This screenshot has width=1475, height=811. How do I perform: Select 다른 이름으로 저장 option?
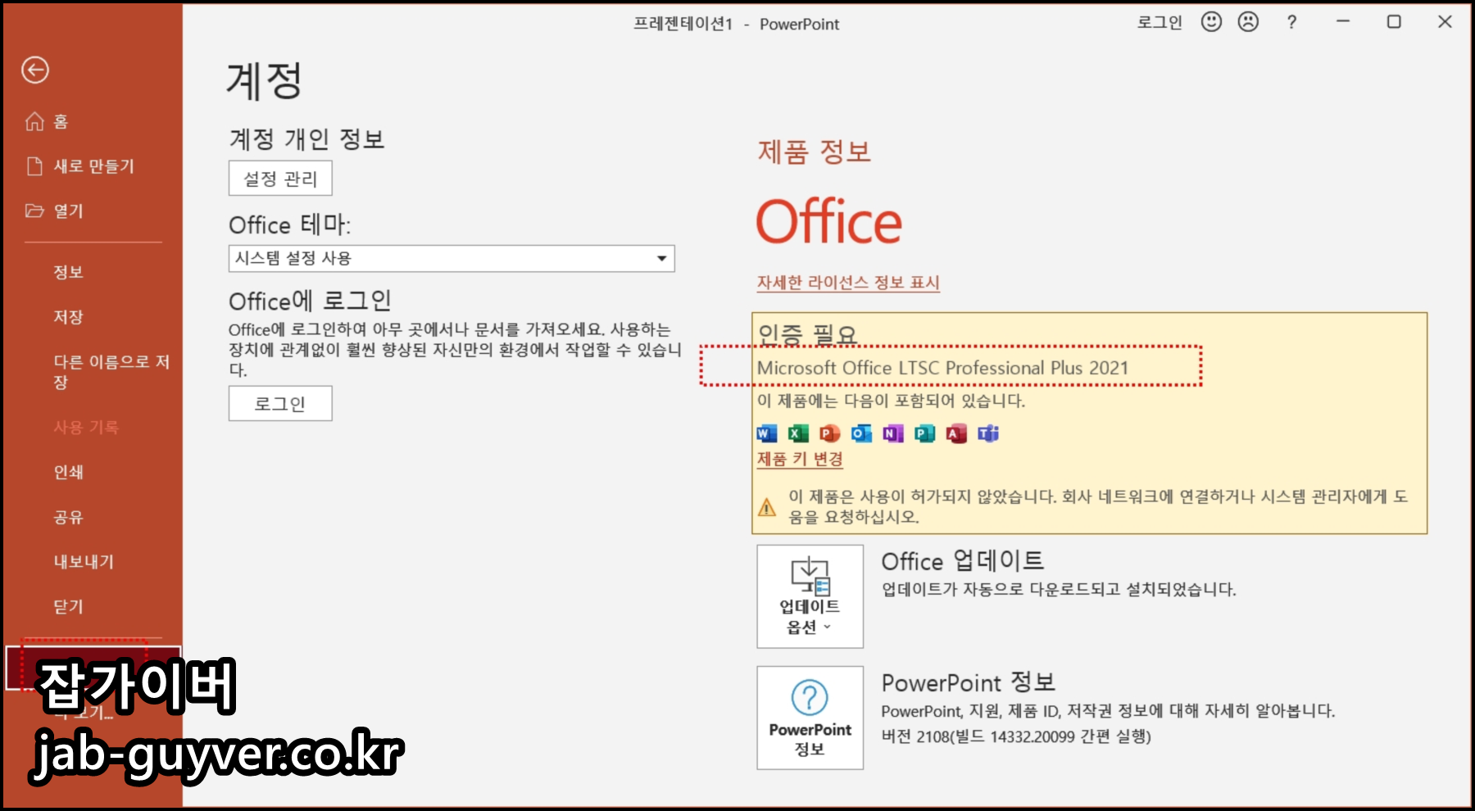point(111,372)
